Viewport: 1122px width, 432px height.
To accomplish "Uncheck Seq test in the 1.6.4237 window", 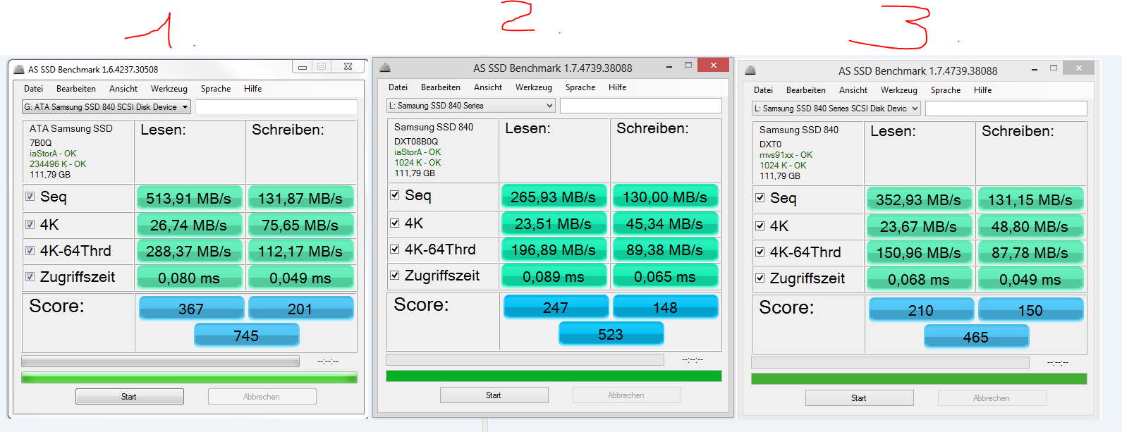I will 30,197.
